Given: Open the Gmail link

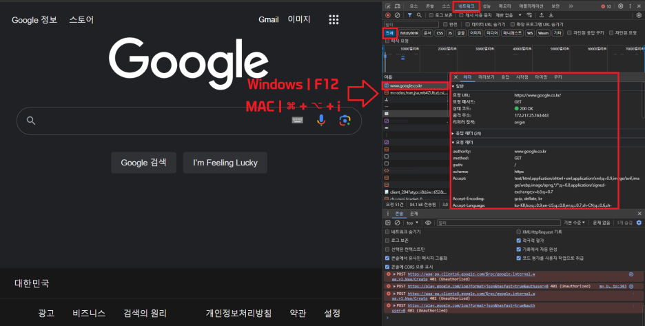Looking at the screenshot, I should point(268,19).
